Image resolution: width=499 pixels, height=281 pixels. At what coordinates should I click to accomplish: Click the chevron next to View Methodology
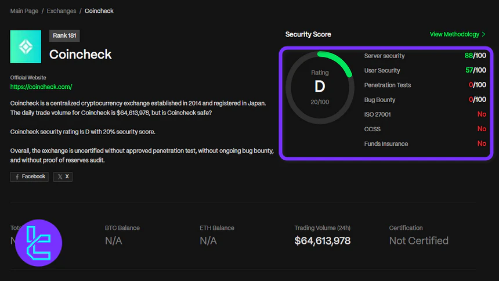pos(483,34)
